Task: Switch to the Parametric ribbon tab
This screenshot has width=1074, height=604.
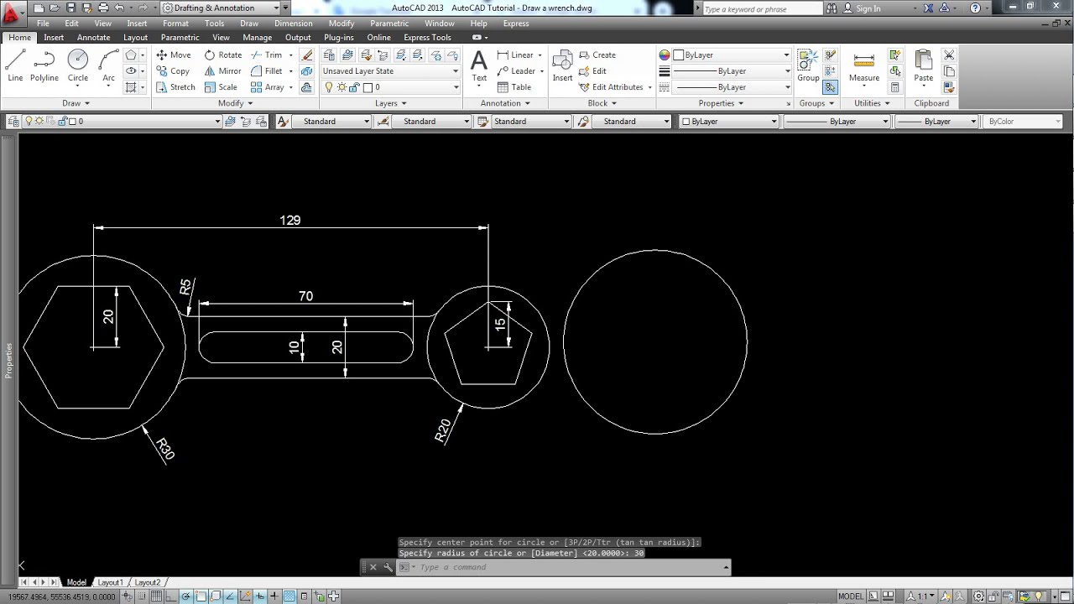Action: 180,38
